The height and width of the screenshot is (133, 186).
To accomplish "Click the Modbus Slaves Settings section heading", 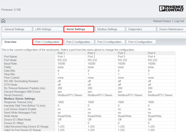I will point(19,99).
